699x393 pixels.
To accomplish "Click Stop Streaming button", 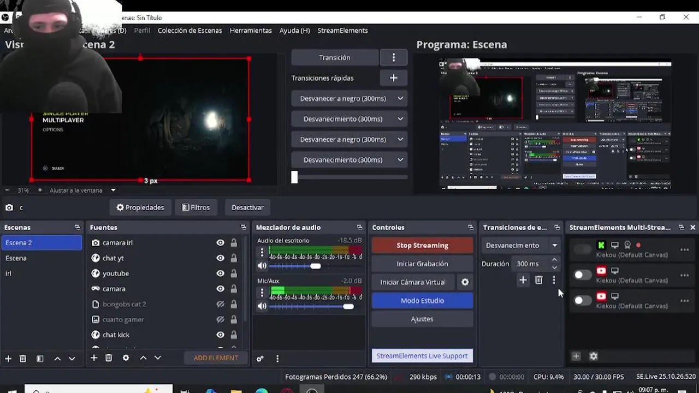I will [422, 245].
